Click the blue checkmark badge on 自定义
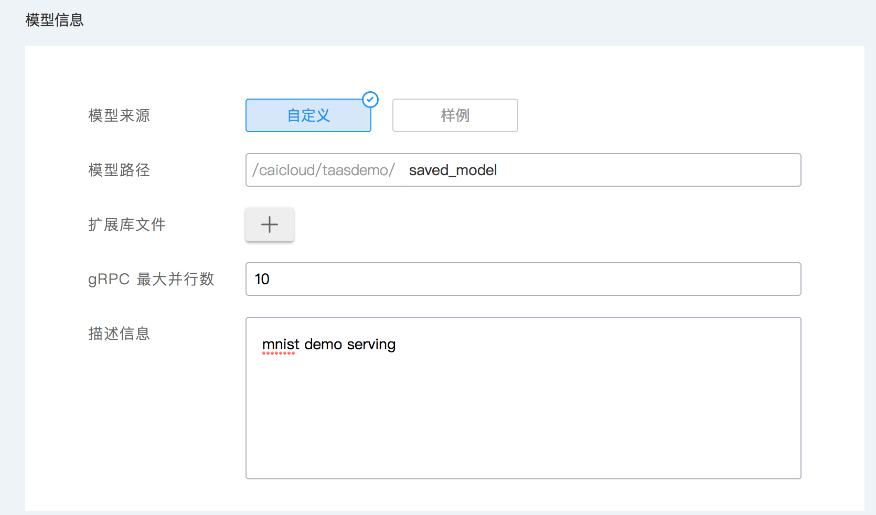 tap(370, 100)
